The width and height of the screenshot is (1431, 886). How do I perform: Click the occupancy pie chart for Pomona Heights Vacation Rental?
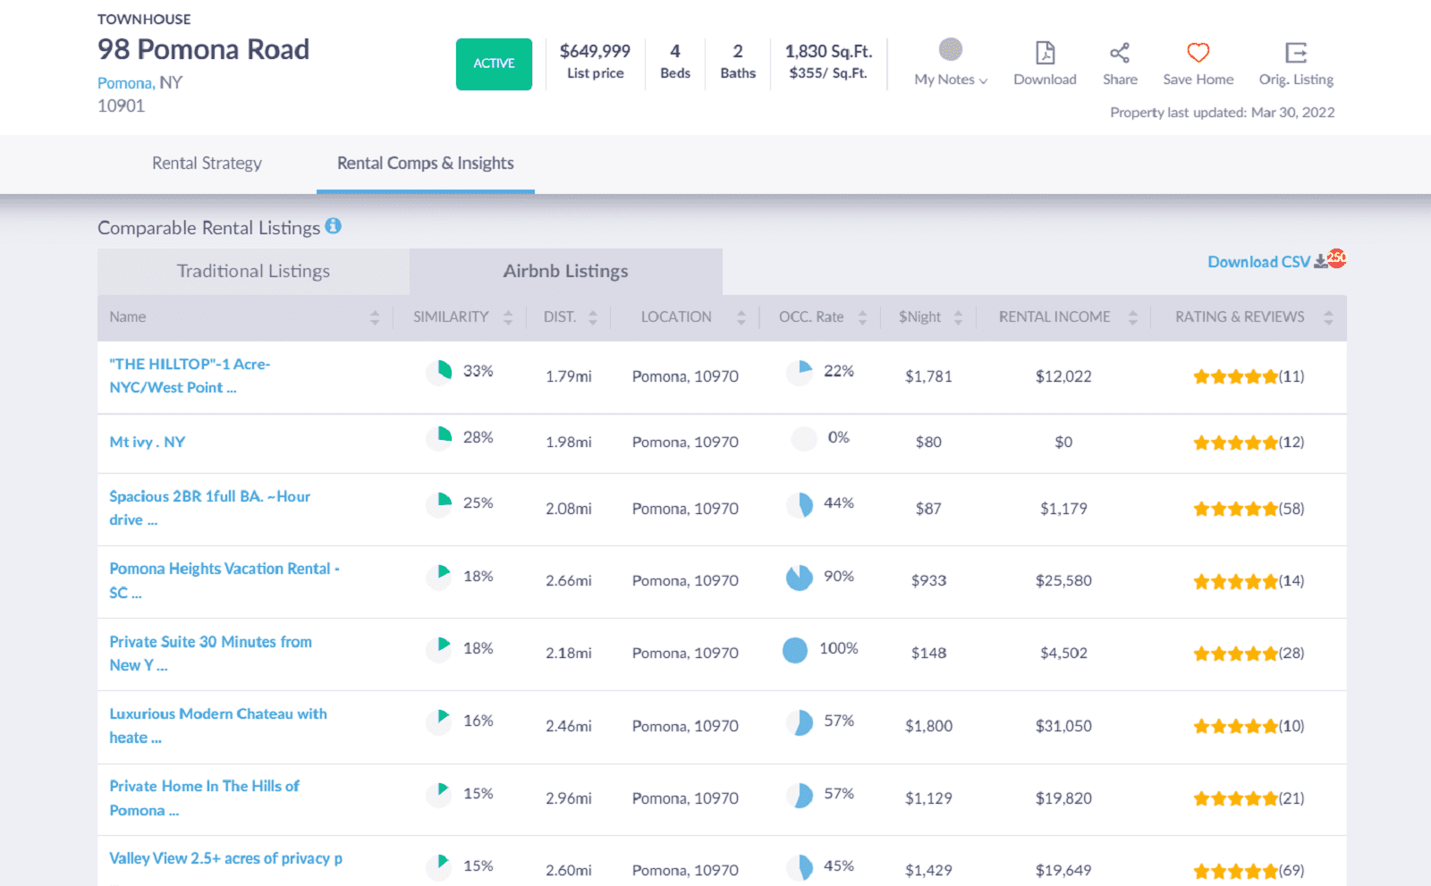(800, 578)
